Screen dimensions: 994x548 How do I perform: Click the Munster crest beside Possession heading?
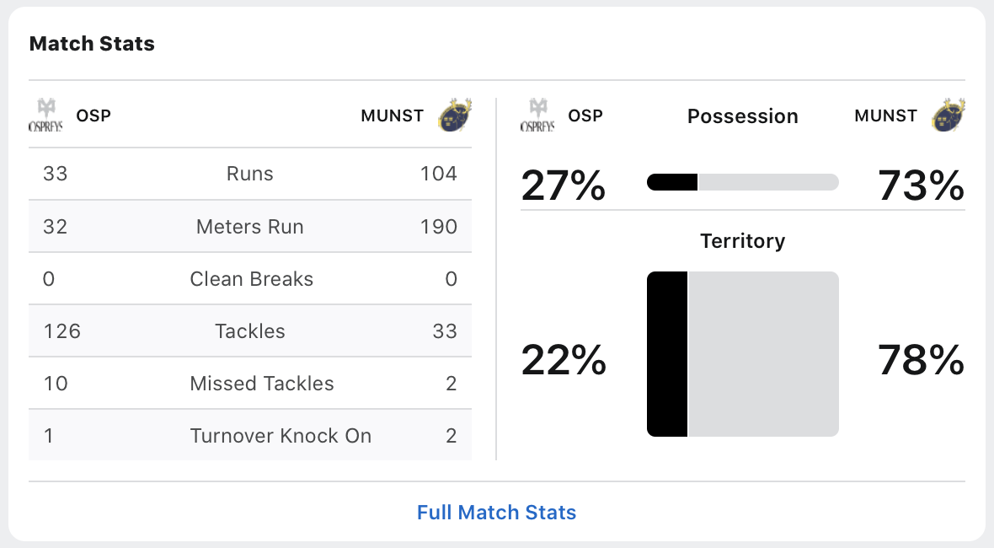948,116
